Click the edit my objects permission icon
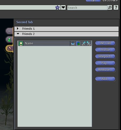This screenshot has width=121, height=130. click(84, 43)
